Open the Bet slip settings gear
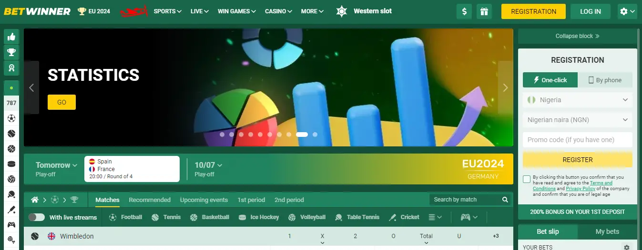 pos(627,247)
